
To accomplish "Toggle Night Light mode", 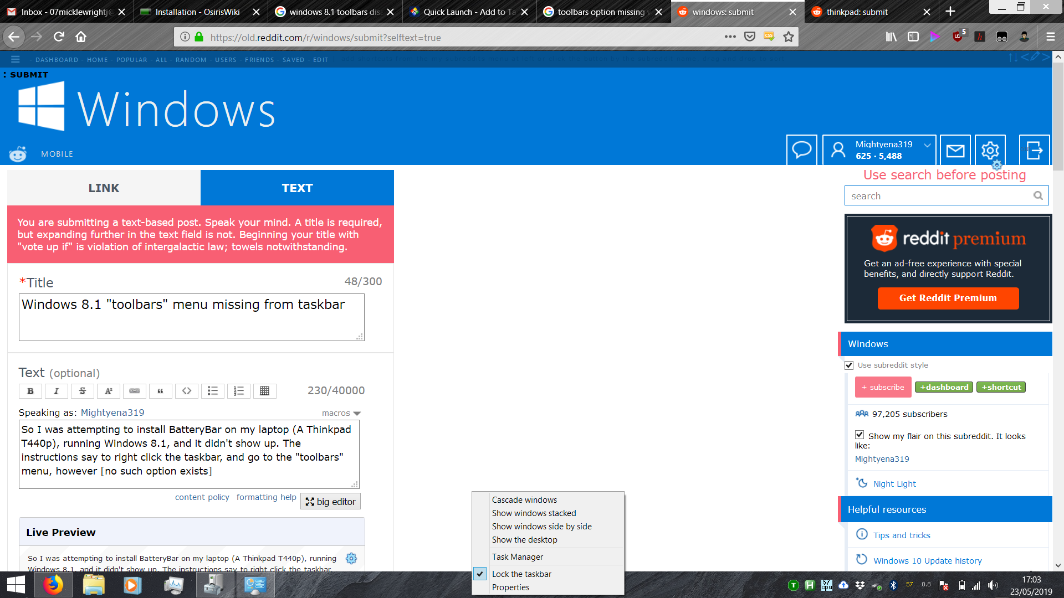I will [x=894, y=484].
